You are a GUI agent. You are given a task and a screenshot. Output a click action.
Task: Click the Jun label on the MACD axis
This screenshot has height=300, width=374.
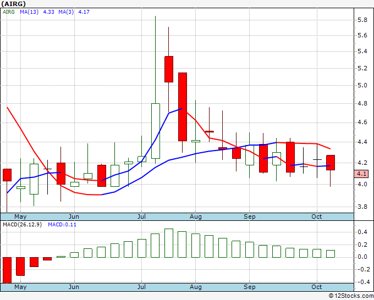[x=73, y=287]
